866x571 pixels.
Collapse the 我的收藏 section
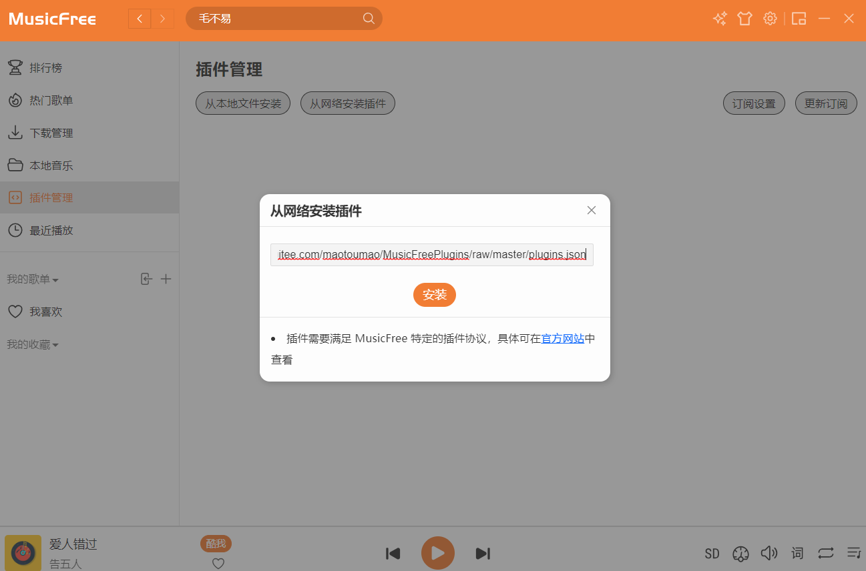click(33, 345)
